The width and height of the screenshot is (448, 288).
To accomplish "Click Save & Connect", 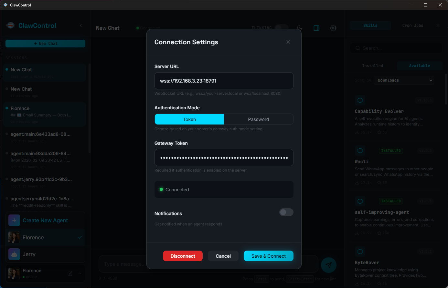I will [268, 256].
